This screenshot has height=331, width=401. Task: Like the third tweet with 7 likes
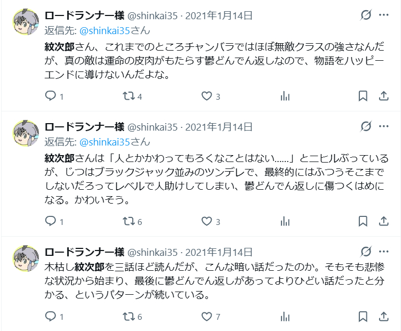[x=207, y=317]
